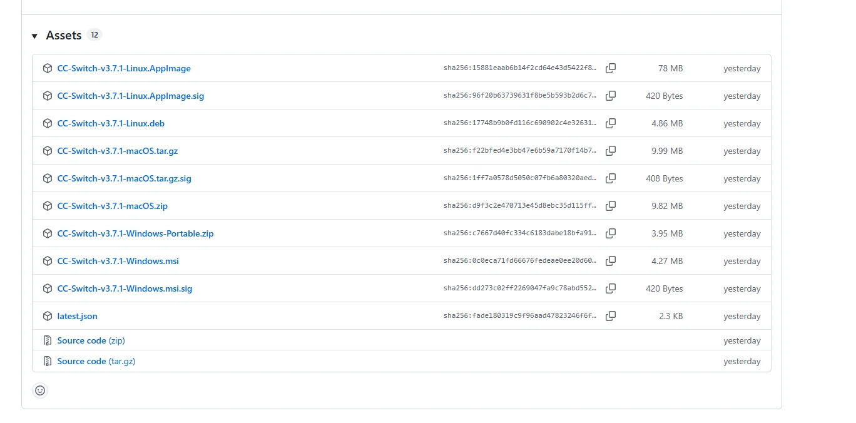Open the latest.json asset link
The image size is (856, 423).
tap(77, 316)
